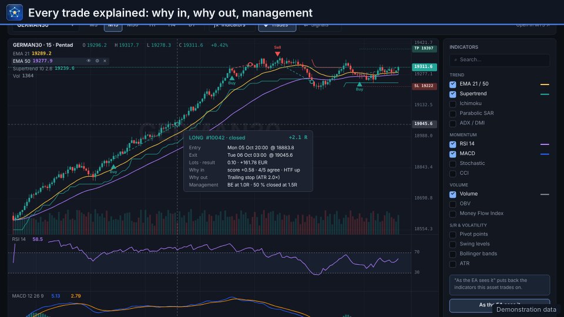Viewport: 564px width, 317px height.
Task: Click the red Sell marker arrow on chart
Action: coord(277,53)
